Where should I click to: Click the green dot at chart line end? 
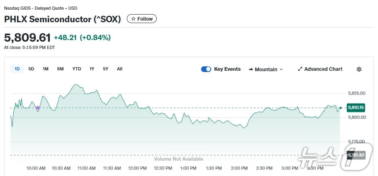341,108
